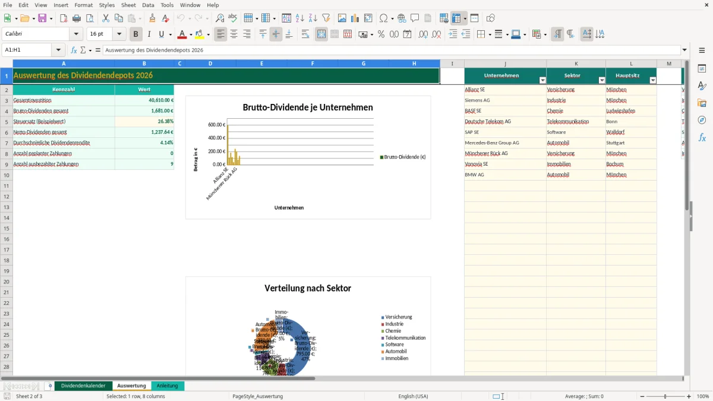This screenshot has height=401, width=713.
Task: Click the Insert Special Character omega icon
Action: tap(383, 18)
